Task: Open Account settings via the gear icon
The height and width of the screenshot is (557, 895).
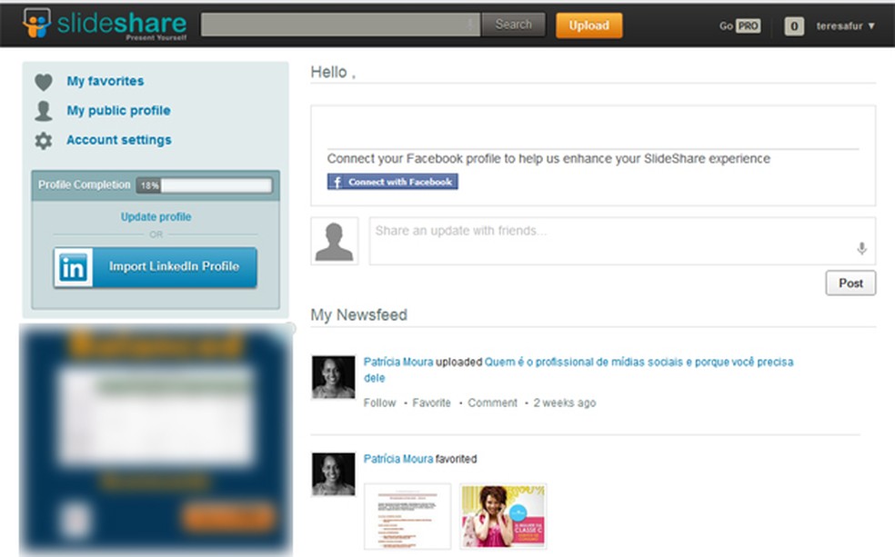Action: [x=44, y=139]
